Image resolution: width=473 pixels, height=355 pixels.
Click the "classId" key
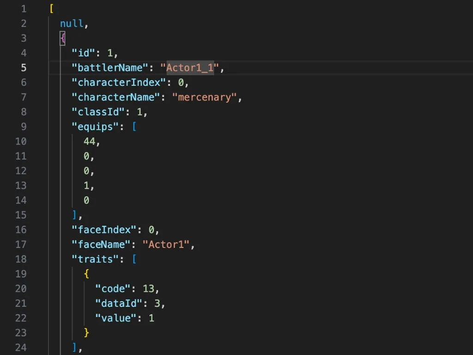pos(98,112)
